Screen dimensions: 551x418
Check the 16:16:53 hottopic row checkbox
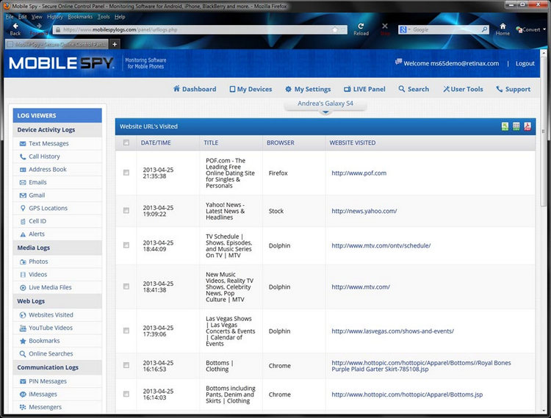pyautogui.click(x=126, y=365)
